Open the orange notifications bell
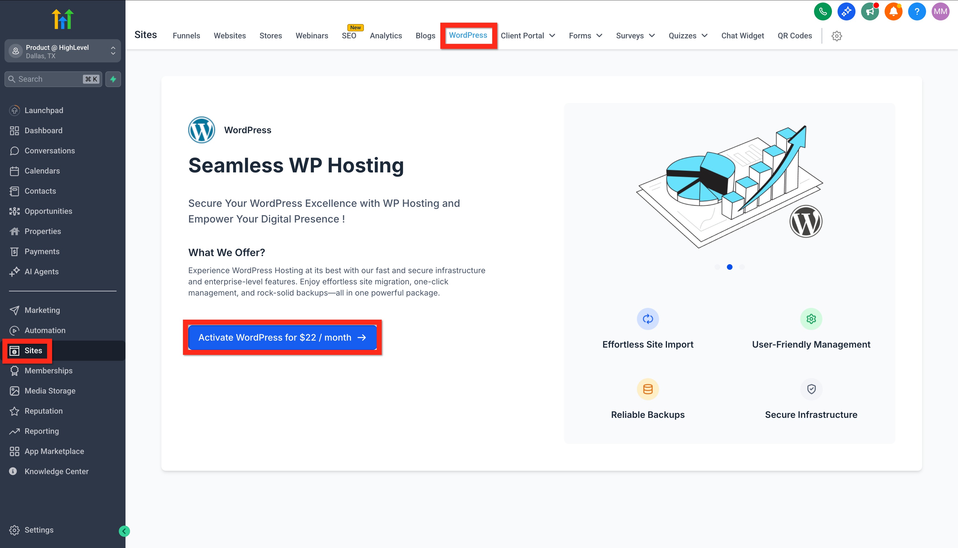Viewport: 958px width, 548px height. [x=893, y=12]
